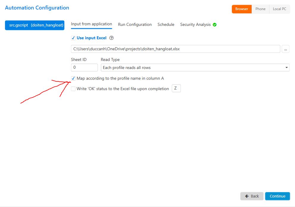Switch execution target to Phone
The image size is (295, 207).
click(x=260, y=9)
